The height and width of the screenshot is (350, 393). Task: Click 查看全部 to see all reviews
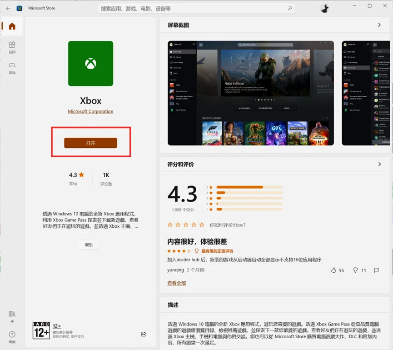coord(177,283)
